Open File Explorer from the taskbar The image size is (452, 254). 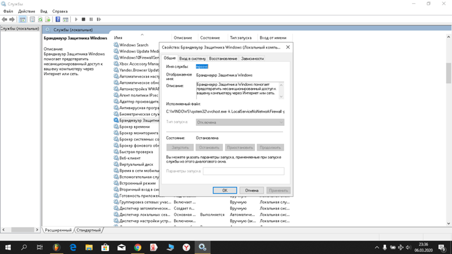pos(89,247)
